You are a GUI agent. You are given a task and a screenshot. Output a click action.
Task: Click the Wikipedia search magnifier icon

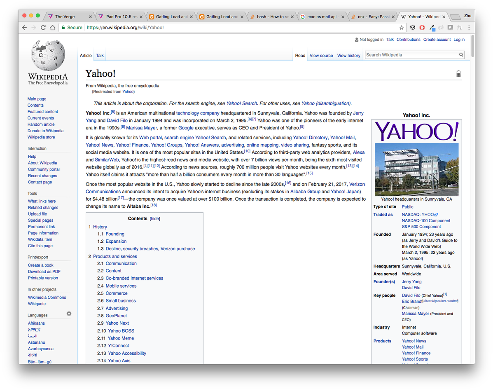tap(461, 55)
